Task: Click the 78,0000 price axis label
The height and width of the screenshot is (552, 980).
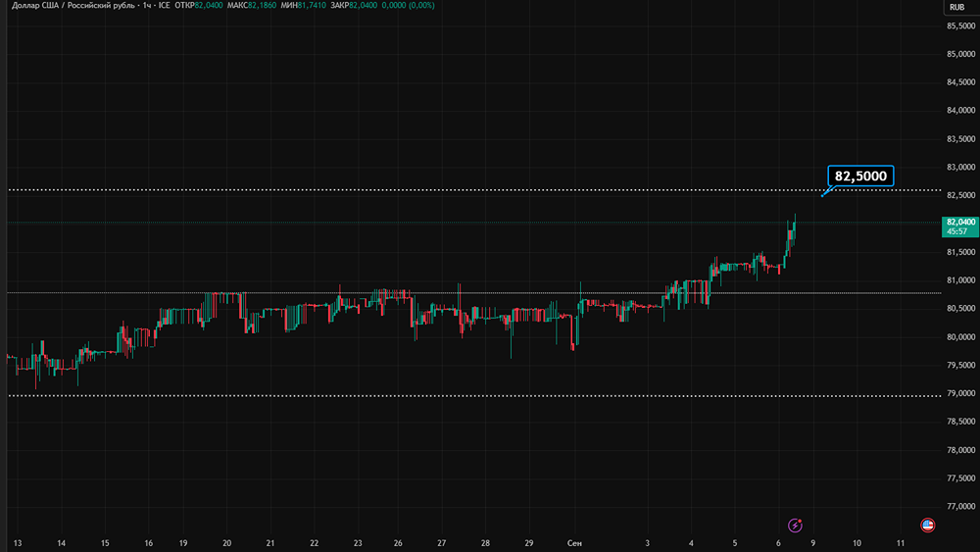Action: click(960, 450)
